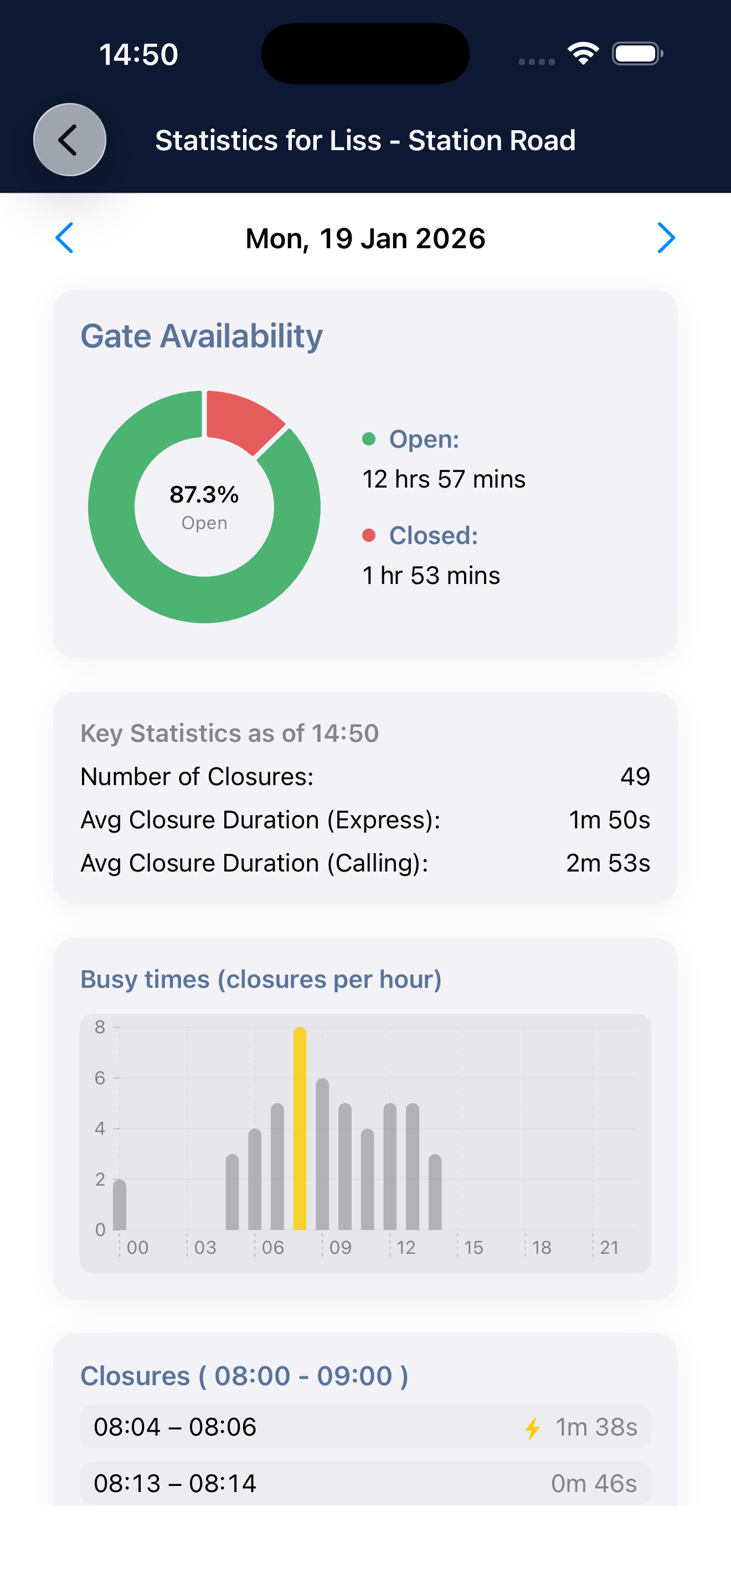The height and width of the screenshot is (1589, 731).
Task: Tap the green Open legend dot
Action: 369,439
